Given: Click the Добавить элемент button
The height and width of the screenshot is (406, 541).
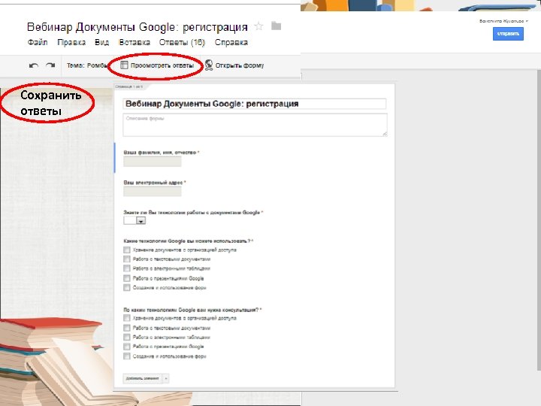Looking at the screenshot, I should (142, 378).
